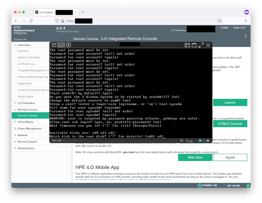Screen dimensions: 262x203
Task: Reload the page with the refresh icon
Action: (31, 21)
